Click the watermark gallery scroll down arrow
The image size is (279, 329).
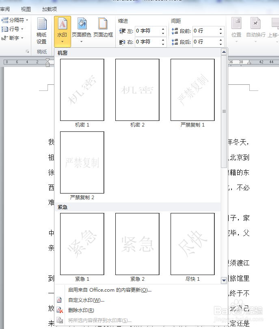pos(224,280)
